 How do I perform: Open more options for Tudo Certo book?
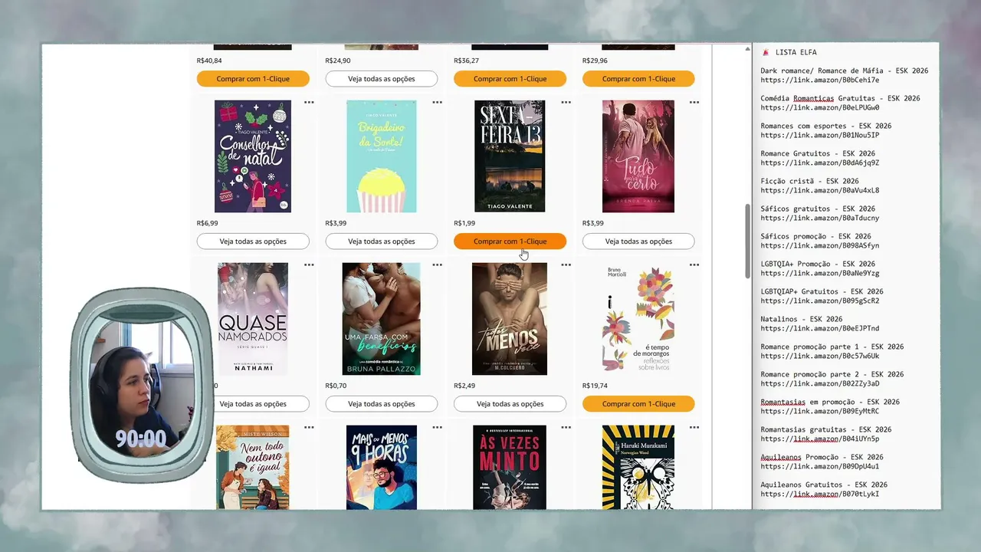coord(694,102)
